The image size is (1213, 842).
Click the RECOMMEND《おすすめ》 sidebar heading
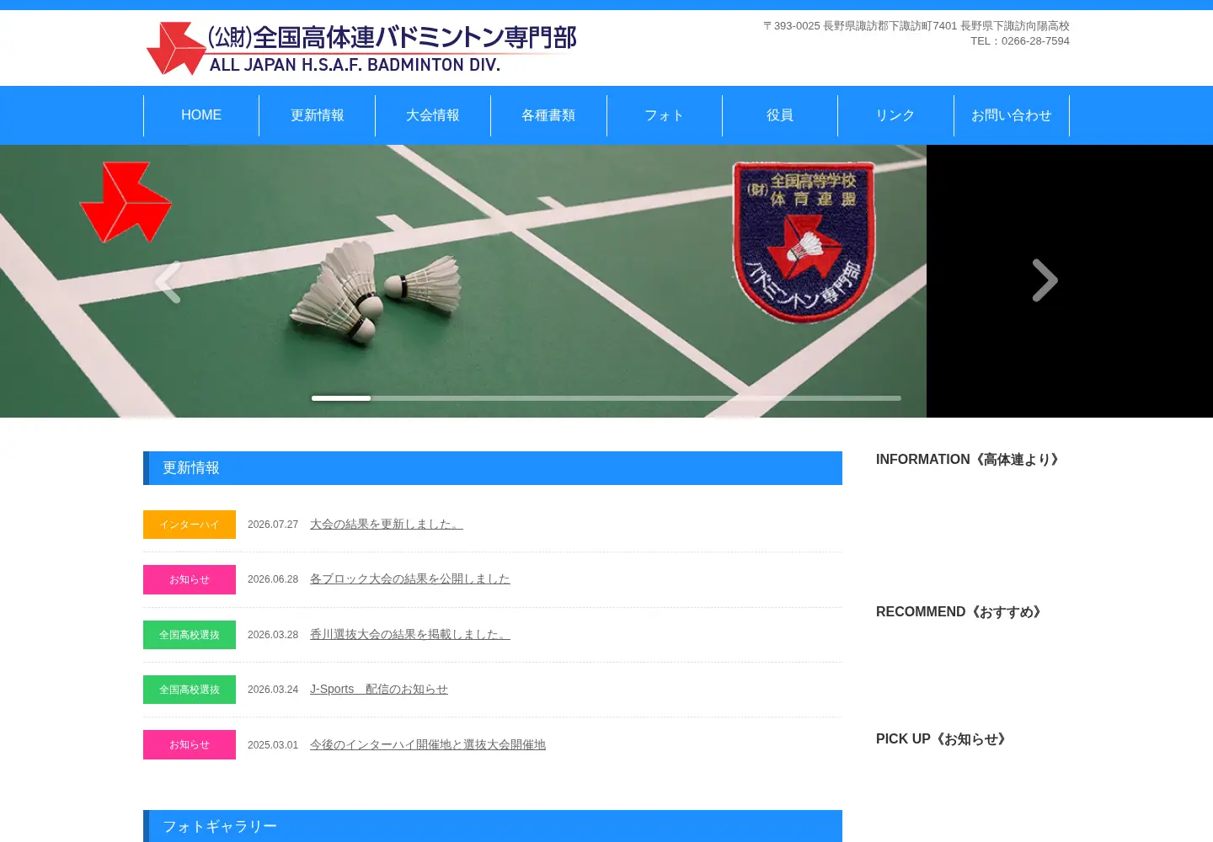[x=961, y=612]
